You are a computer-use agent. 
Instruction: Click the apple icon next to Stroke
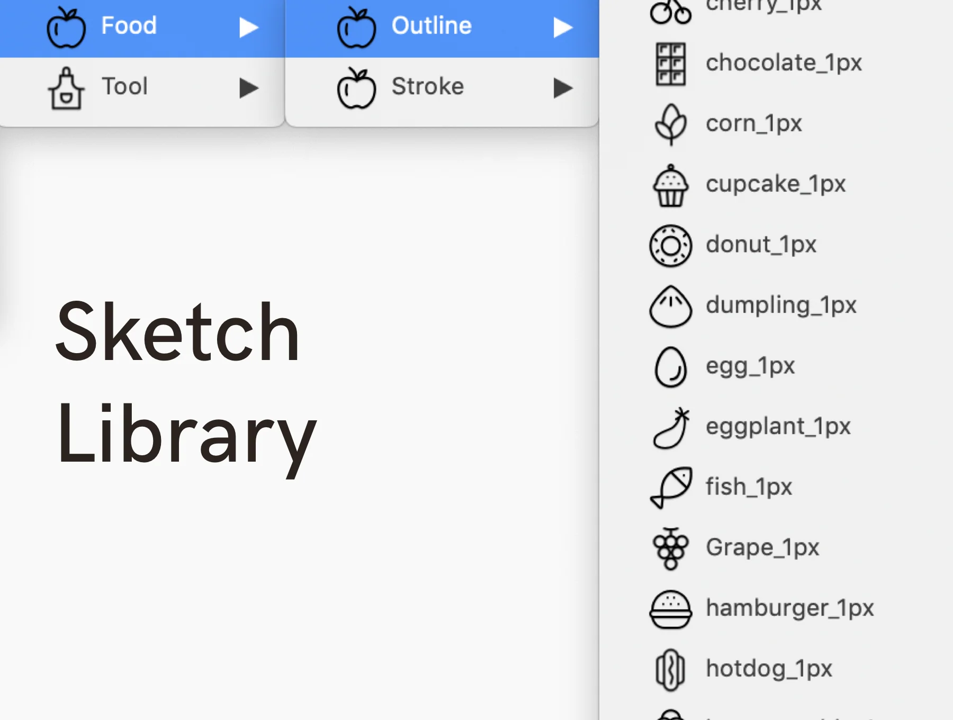(356, 88)
